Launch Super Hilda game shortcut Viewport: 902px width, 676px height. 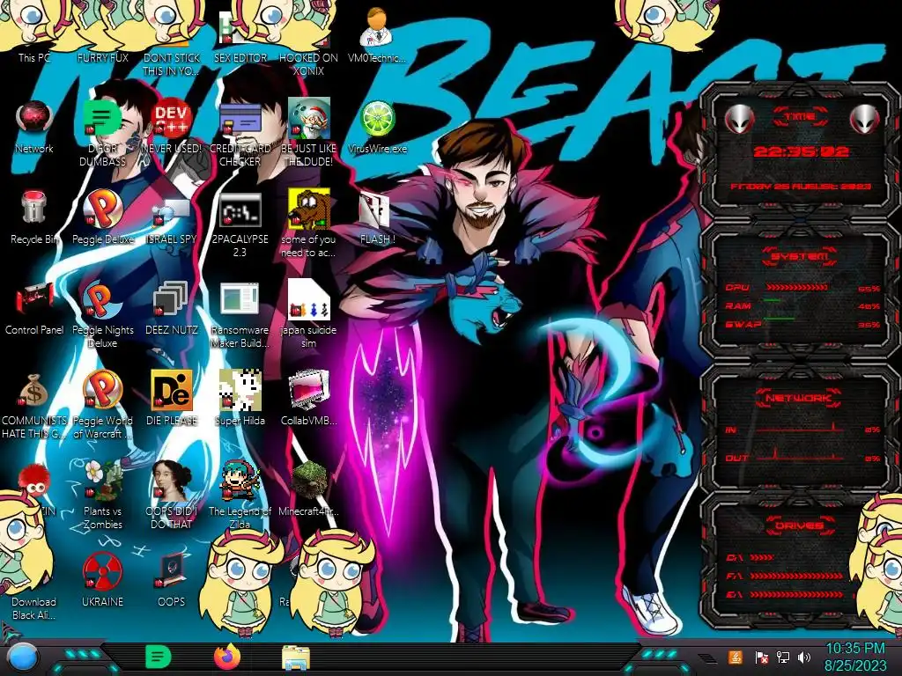240,398
